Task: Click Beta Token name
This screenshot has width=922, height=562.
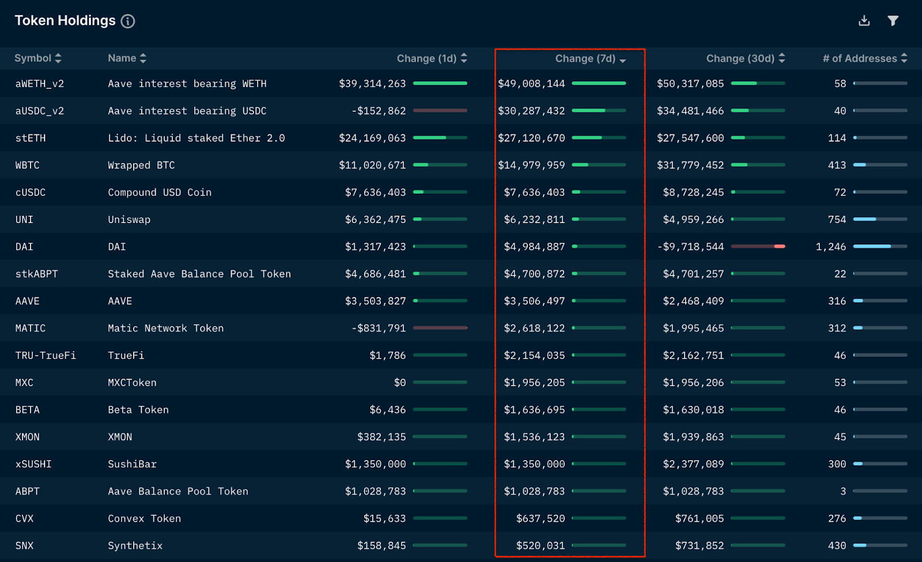Action: pos(138,410)
